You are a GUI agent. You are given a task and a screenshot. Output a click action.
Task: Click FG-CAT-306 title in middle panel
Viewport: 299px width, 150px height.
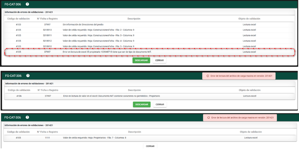click(x=13, y=76)
